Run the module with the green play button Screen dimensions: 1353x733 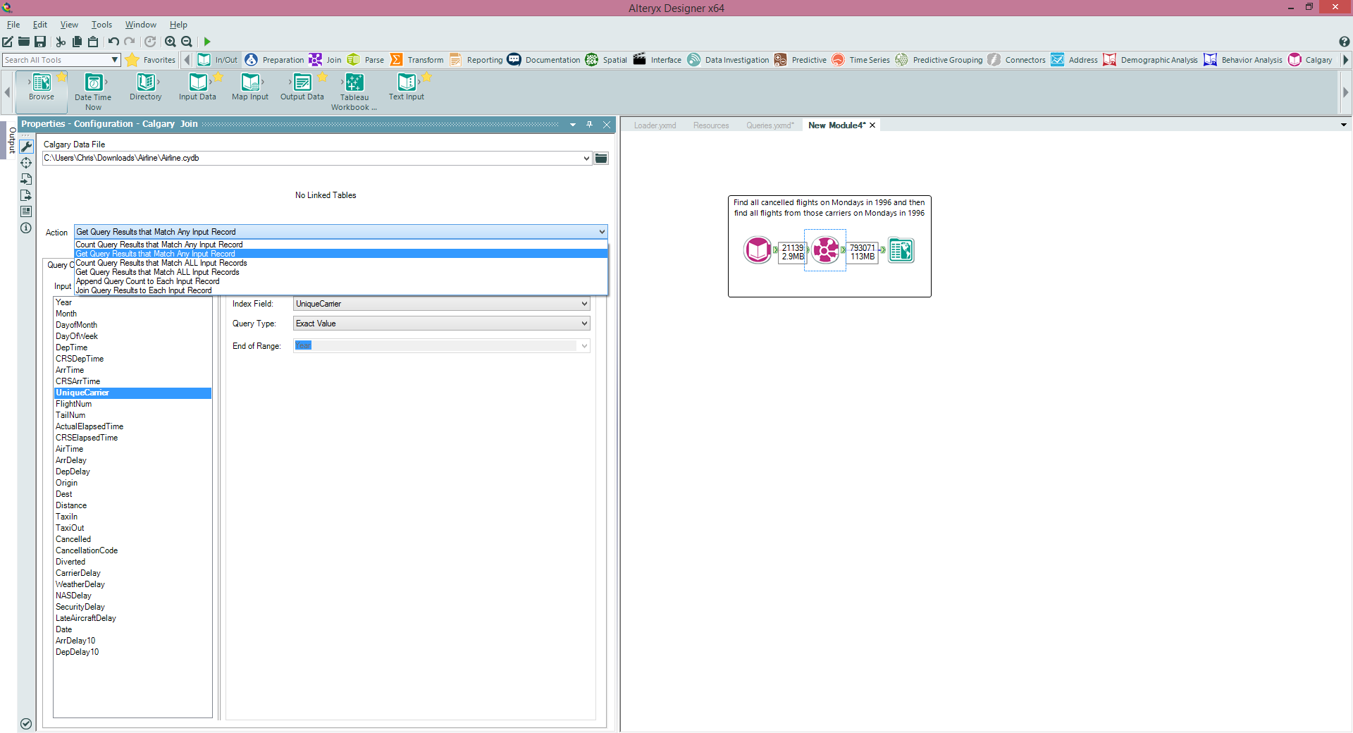(207, 42)
